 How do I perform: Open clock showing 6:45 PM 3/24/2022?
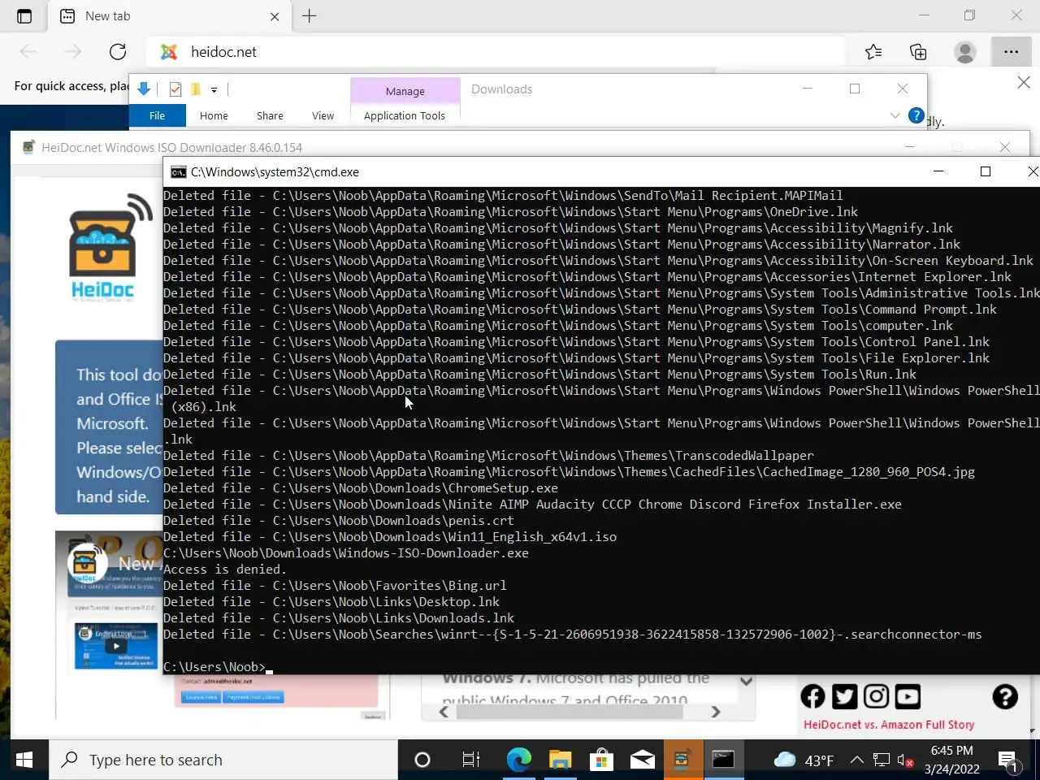952,760
